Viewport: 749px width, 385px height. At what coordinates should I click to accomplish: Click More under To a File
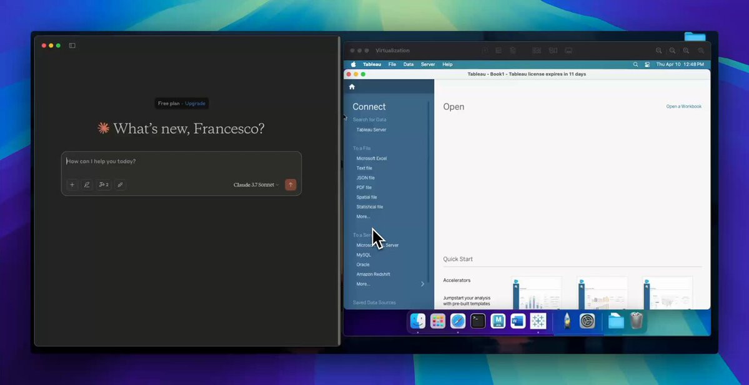click(363, 217)
